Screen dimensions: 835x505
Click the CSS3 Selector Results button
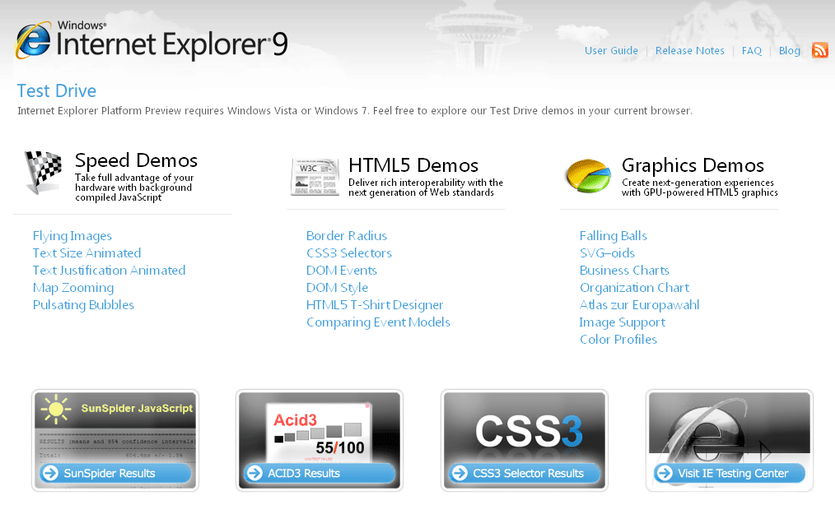pyautogui.click(x=525, y=473)
